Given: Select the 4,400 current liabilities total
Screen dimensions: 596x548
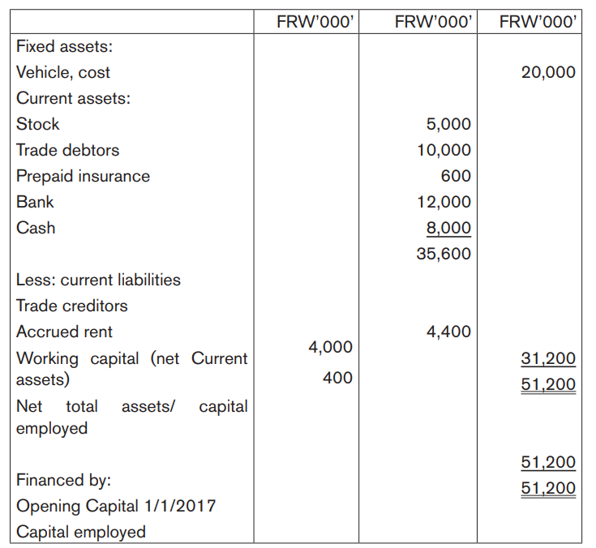Looking at the screenshot, I should coord(448,332).
